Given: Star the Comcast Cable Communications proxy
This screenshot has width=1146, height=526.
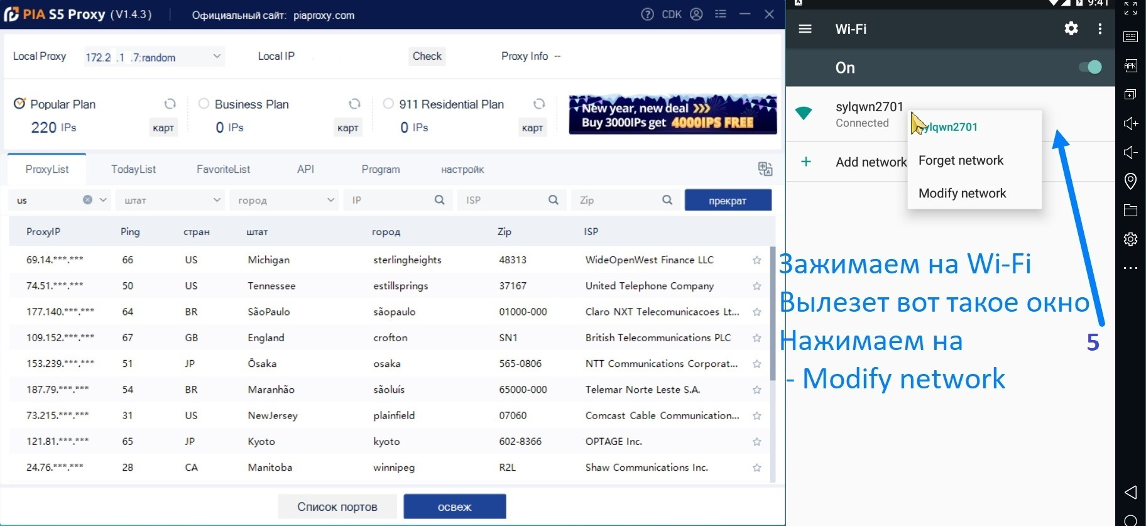Looking at the screenshot, I should (x=756, y=416).
